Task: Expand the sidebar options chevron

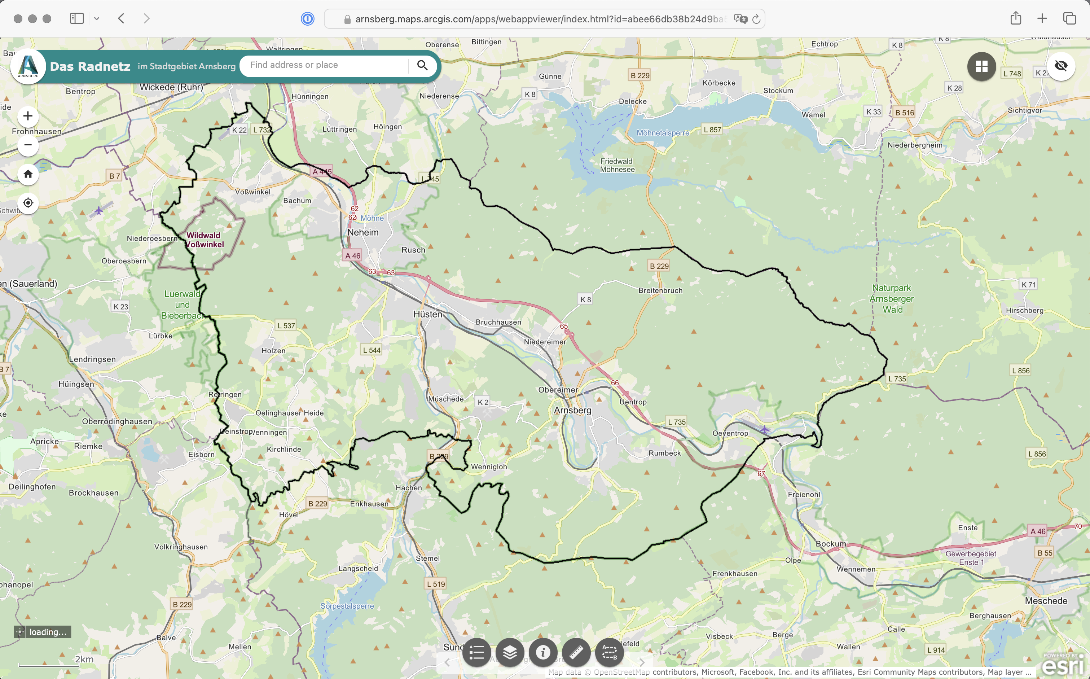Action: pyautogui.click(x=97, y=18)
